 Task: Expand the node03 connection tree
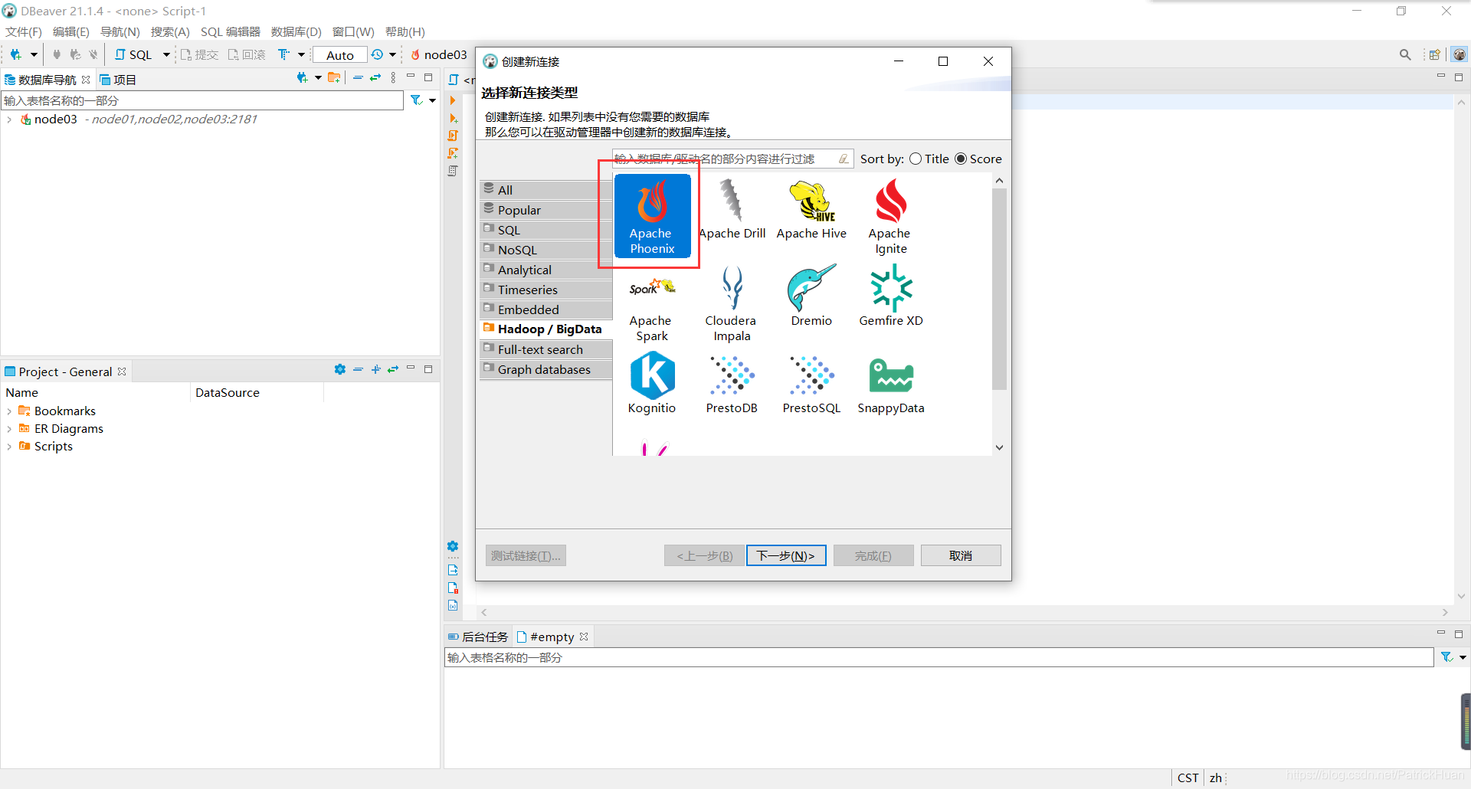(8, 119)
